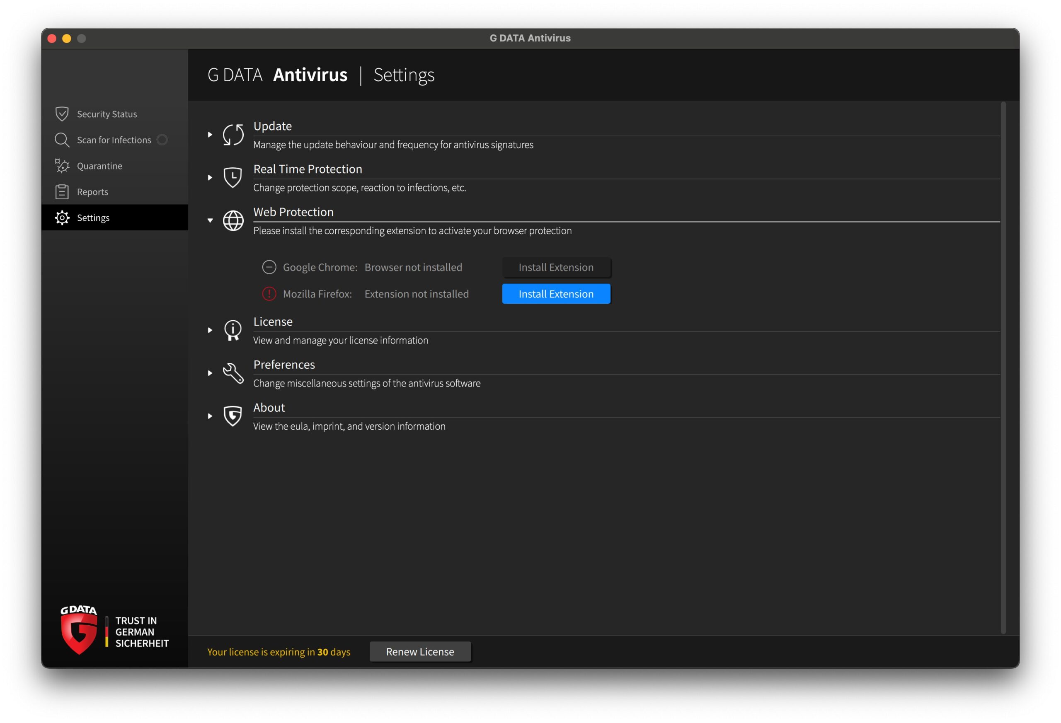Go to Scan for Infections
This screenshot has width=1061, height=723.
coord(114,140)
